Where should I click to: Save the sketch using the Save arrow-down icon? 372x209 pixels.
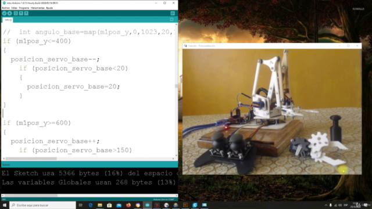(26, 13)
